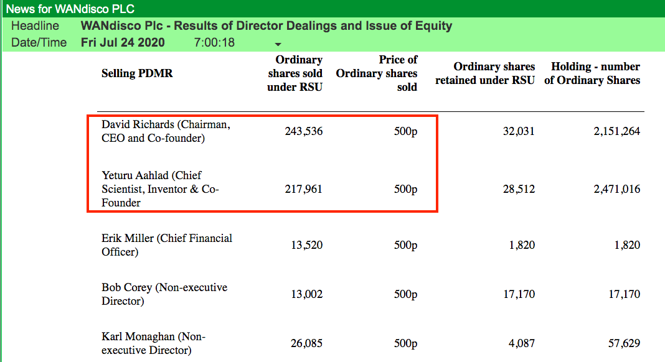Viewport: 665px width, 362px height.
Task: Click the holding value 57,629
Action: click(625, 343)
